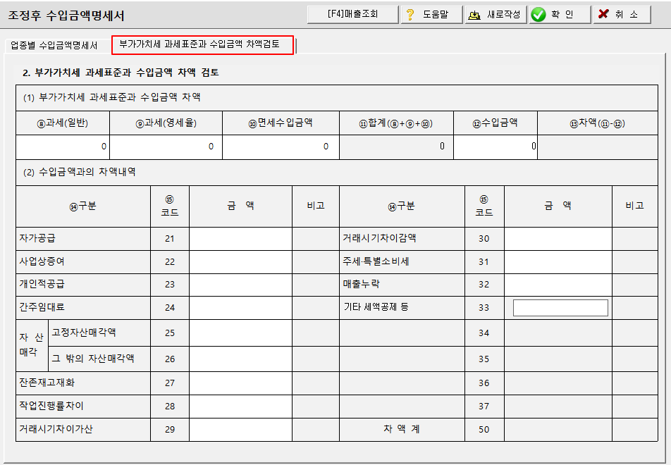The height and width of the screenshot is (465, 671).
Task: Click the 새로작성 new document icon
Action: pyautogui.click(x=474, y=15)
